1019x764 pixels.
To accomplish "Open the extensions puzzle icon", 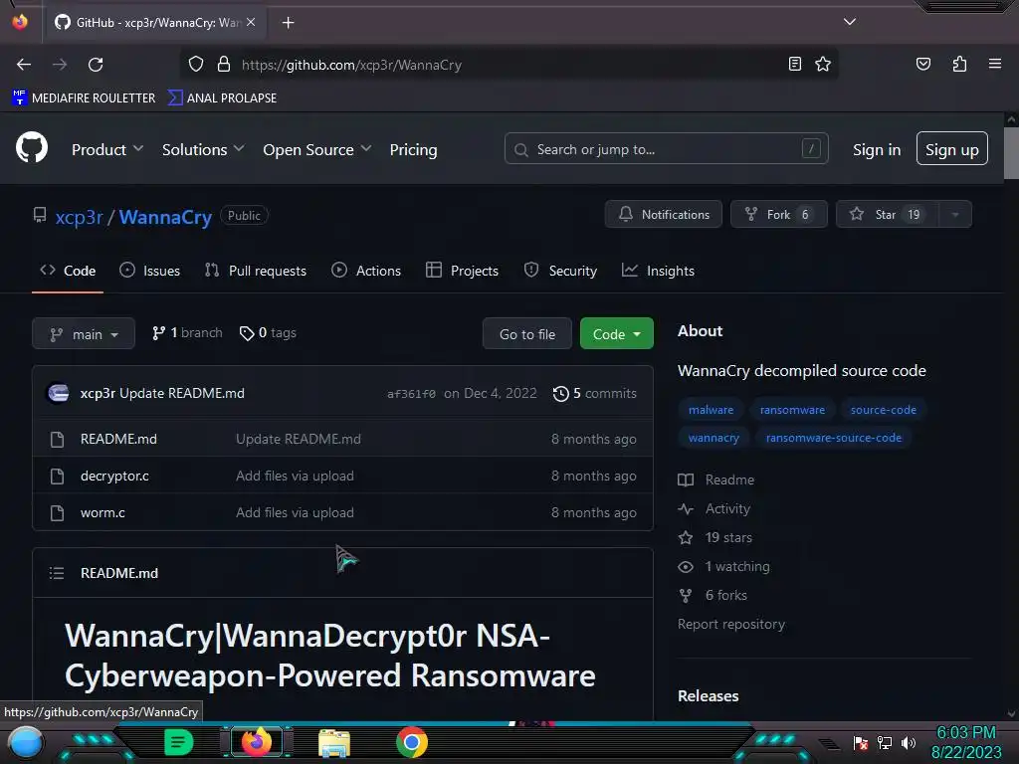I will 959,64.
